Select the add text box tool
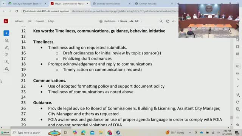The image size is (242, 136). point(6,62)
